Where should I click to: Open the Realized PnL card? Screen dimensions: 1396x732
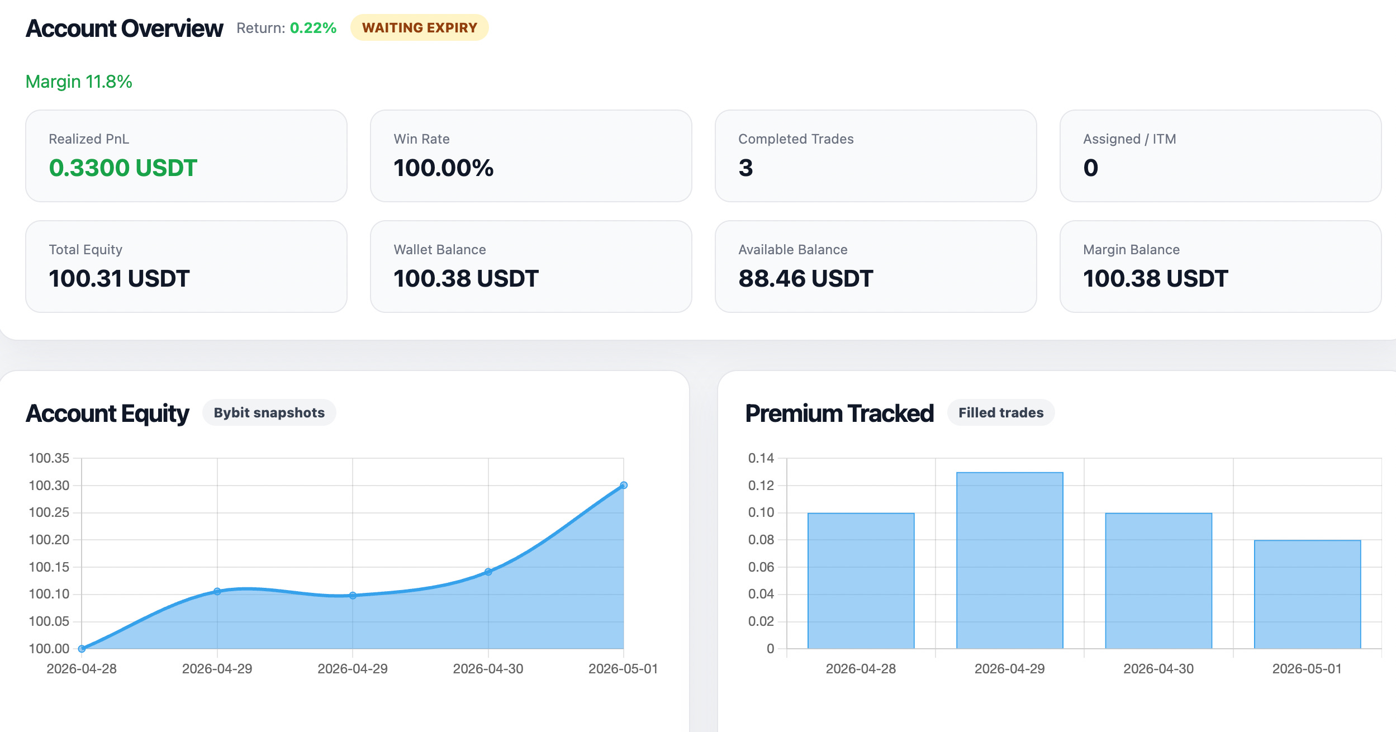pos(186,156)
